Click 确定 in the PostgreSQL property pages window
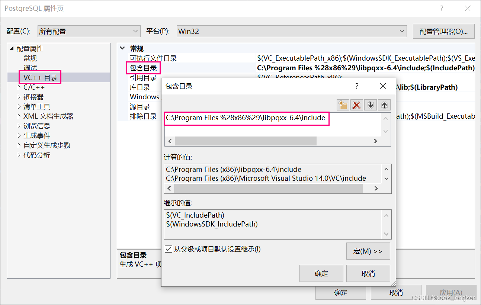 340,292
